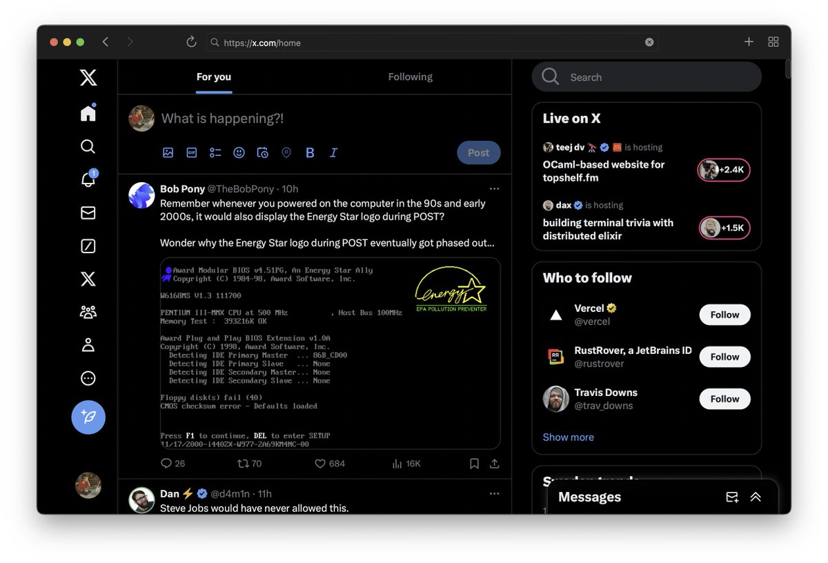Open composer profile avatar
Image resolution: width=828 pixels, height=563 pixels.
pos(141,119)
